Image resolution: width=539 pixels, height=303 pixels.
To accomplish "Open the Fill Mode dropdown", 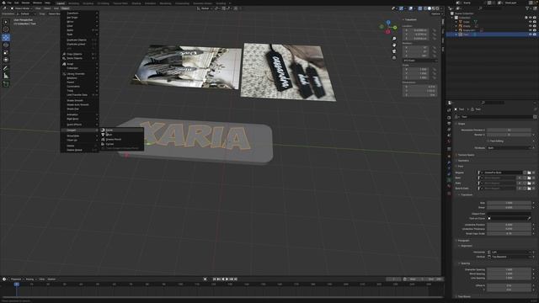I will point(509,148).
